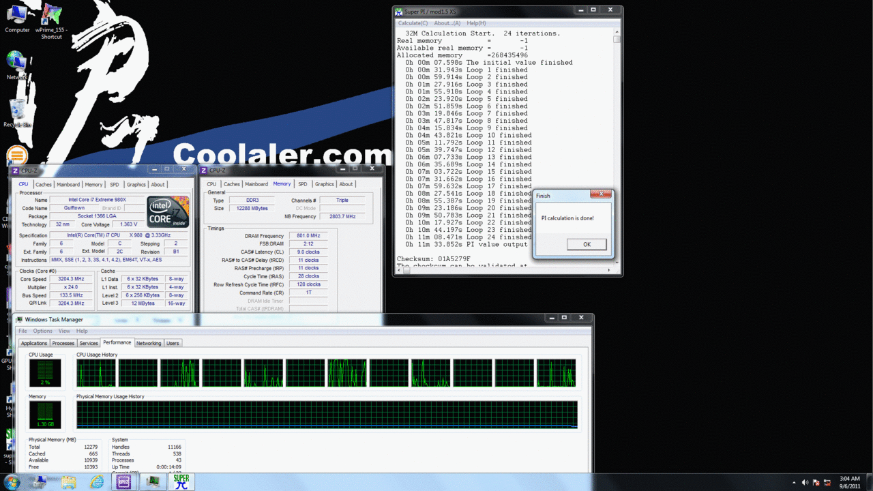This screenshot has width=873, height=491.
Task: Click the Core Voltage value 1.363 V
Action: [128, 224]
